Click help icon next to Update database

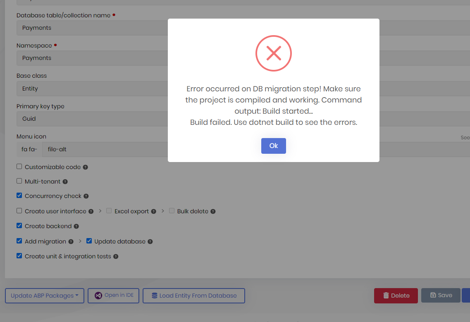point(150,241)
